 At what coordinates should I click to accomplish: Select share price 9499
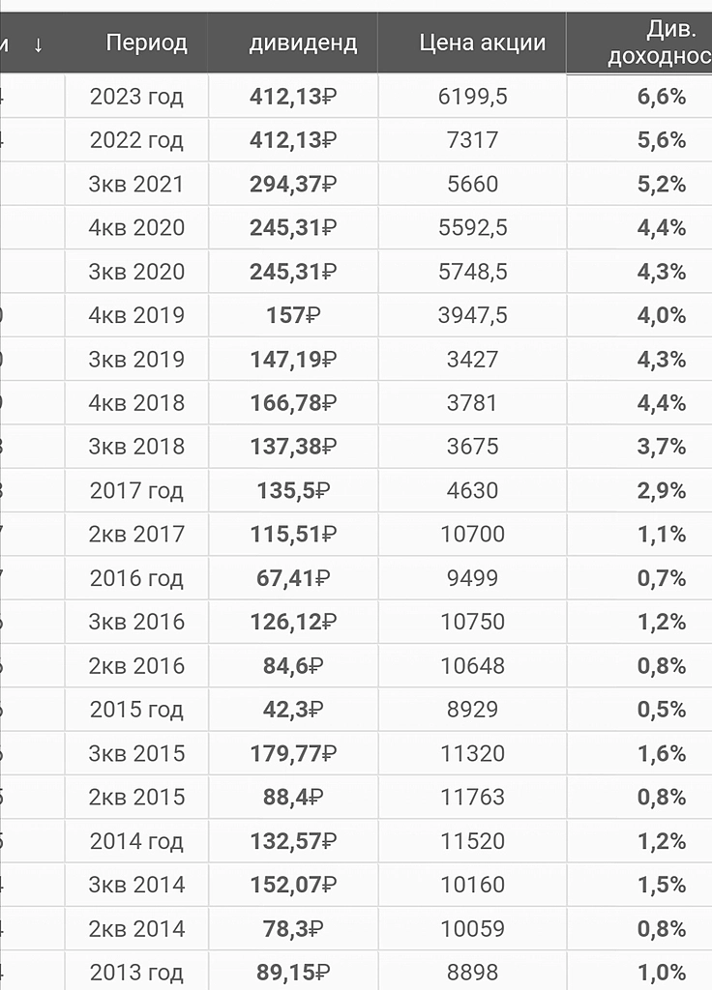pyautogui.click(x=473, y=578)
